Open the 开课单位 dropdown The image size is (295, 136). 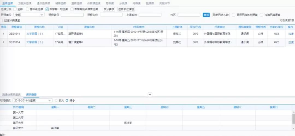29,15
